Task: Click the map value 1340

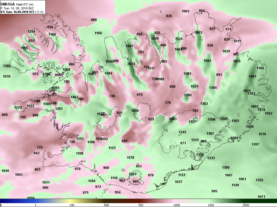Action: [7, 66]
